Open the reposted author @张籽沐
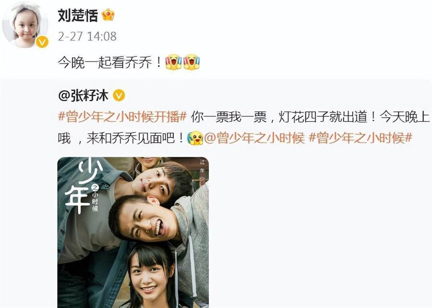The height and width of the screenshot is (308, 432). click(x=83, y=96)
